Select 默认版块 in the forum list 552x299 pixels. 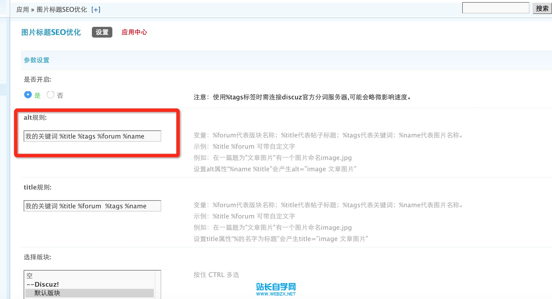pyautogui.click(x=47, y=293)
